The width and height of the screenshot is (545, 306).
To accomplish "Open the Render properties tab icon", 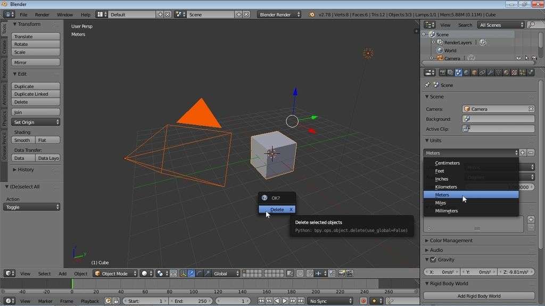I will click(442, 72).
